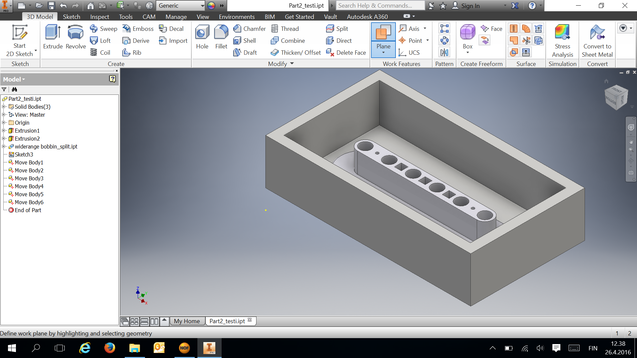
Task: Expand the Origin folder
Action: coord(4,123)
